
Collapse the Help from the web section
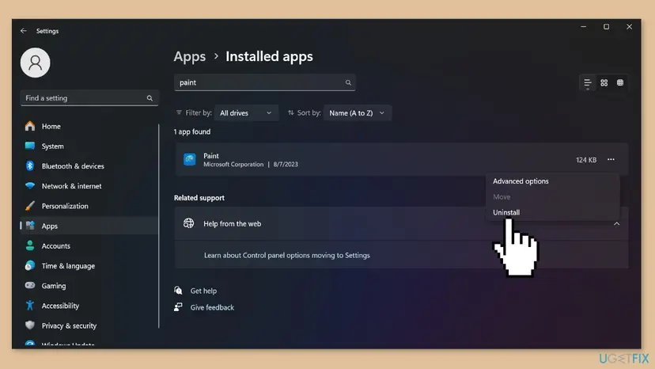pos(616,224)
